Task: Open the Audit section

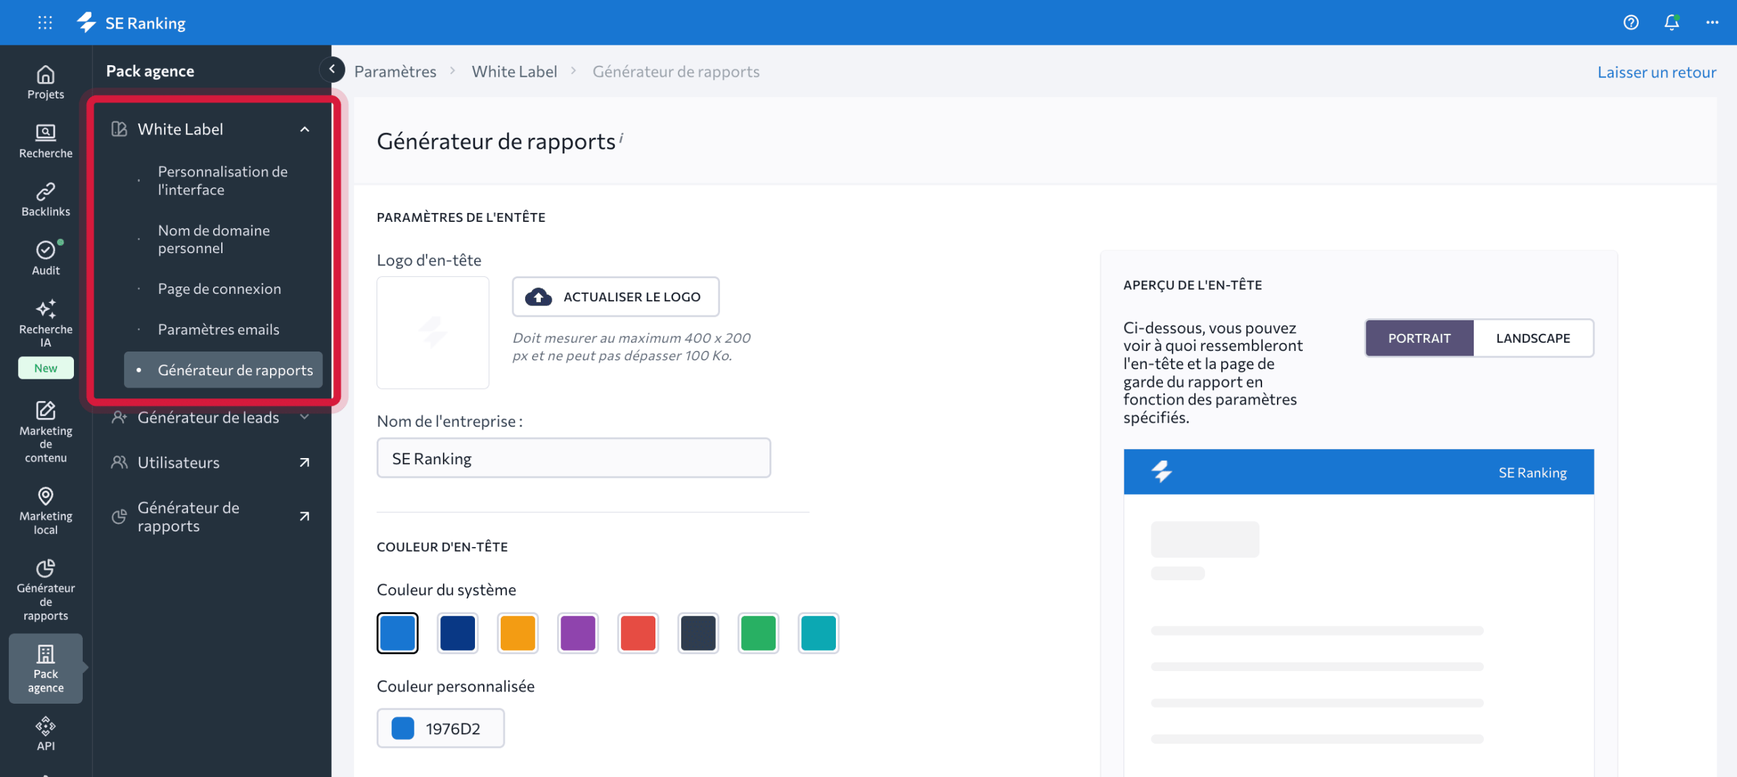Action: 45,259
